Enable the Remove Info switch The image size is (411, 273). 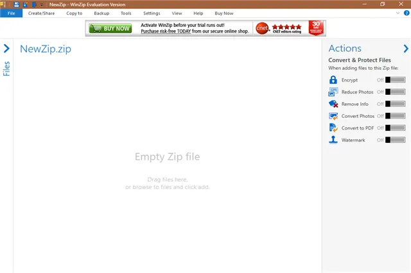tap(396, 104)
